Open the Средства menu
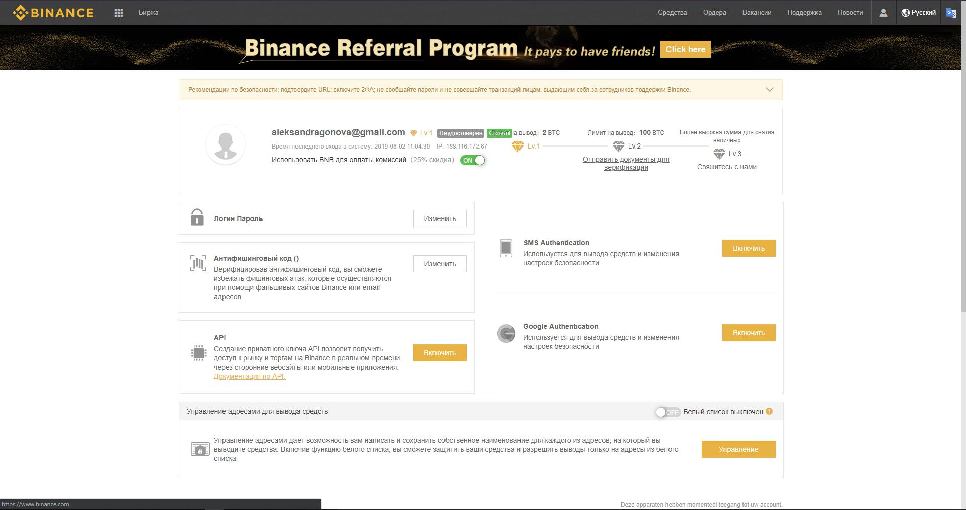This screenshot has height=510, width=966. (673, 13)
